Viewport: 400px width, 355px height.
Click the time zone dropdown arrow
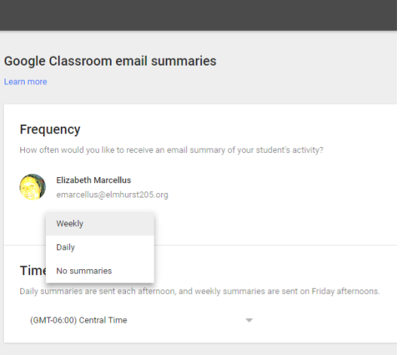click(x=249, y=320)
